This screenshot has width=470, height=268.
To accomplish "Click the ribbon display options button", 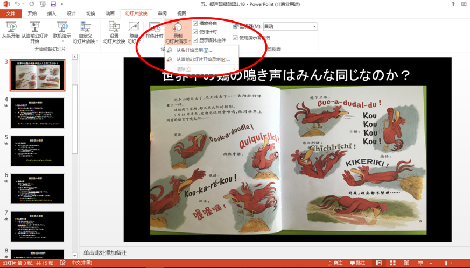I will (464, 4).
